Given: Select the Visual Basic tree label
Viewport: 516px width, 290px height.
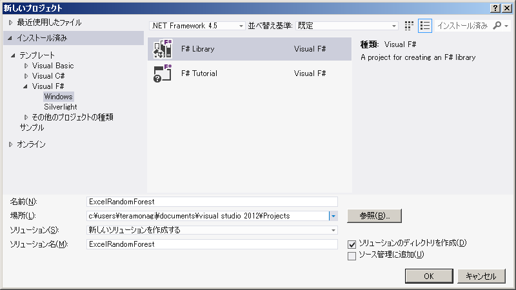Looking at the screenshot, I should pos(53,66).
